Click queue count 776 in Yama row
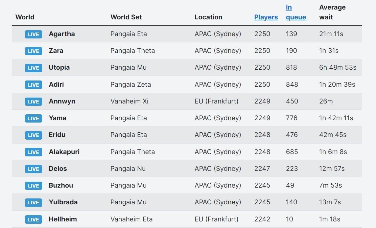The height and width of the screenshot is (228, 376). coord(292,118)
